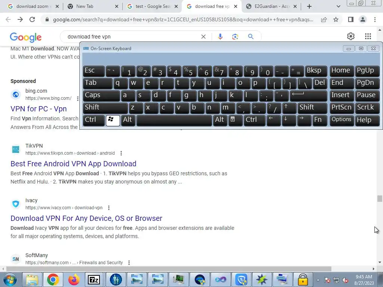Open the Chrome profile avatar
383x287 pixels.
(x=363, y=19)
